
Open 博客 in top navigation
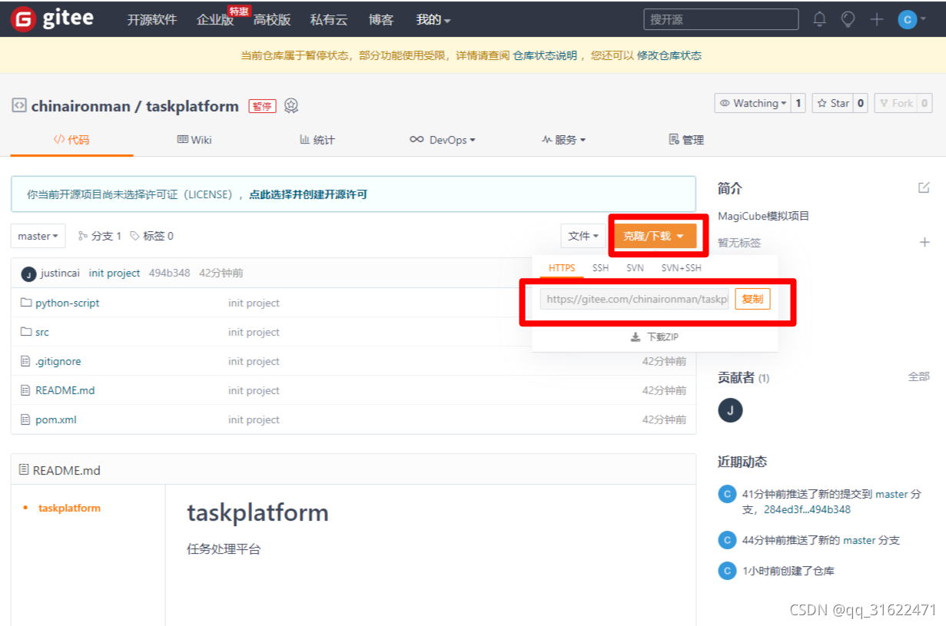381,20
